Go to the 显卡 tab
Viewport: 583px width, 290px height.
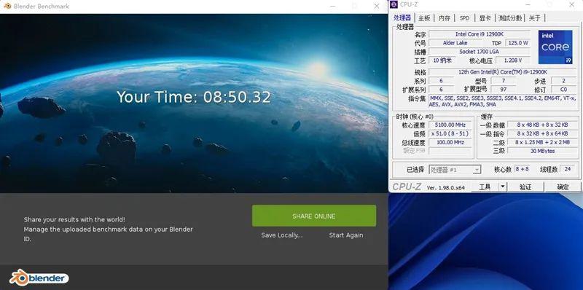485,17
